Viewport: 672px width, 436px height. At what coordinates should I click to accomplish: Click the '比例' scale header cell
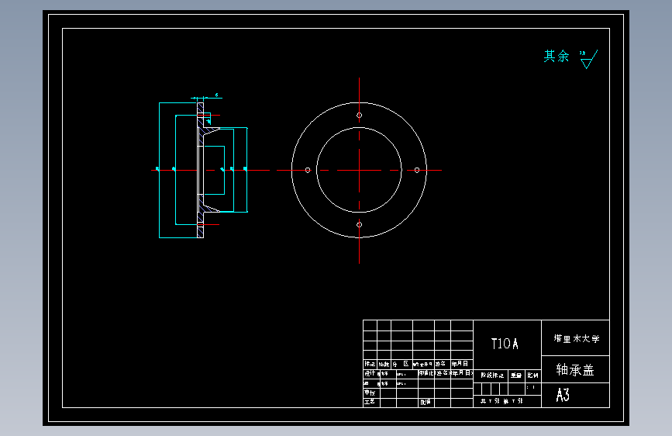(x=532, y=375)
